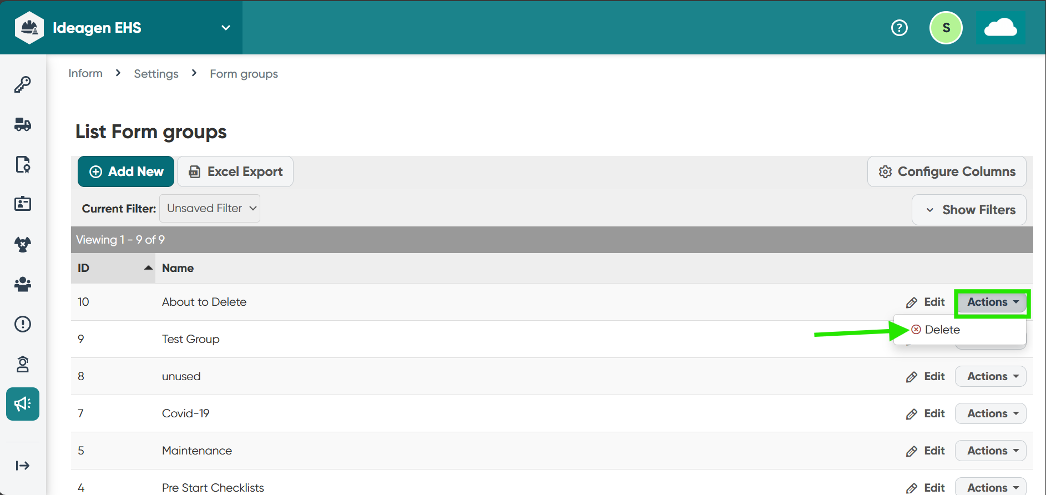The image size is (1046, 495).
Task: Expand Show Filters panel
Action: [x=969, y=210]
